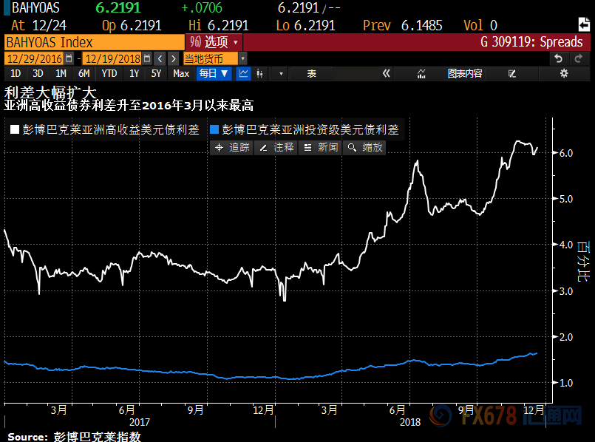Screen dimensions: 595x442
Task: Collapse the toolbar with the double chevron
Action: (386, 73)
